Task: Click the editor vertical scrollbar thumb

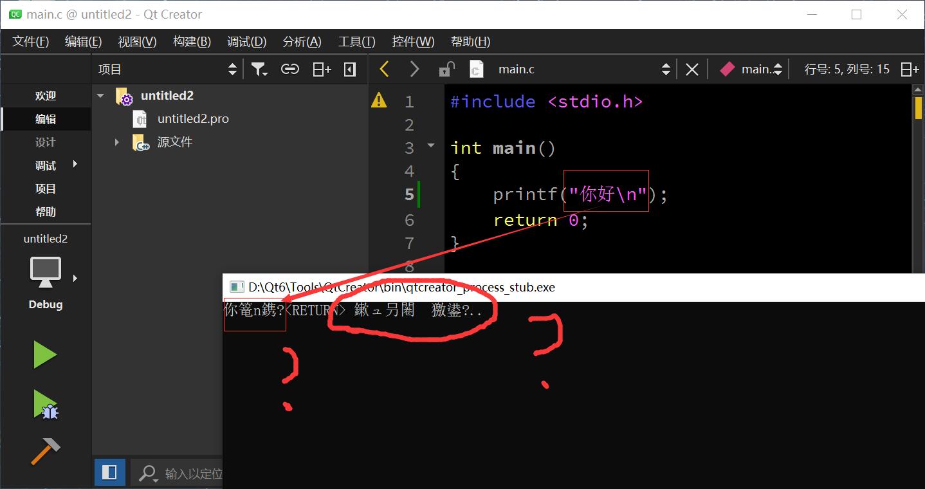Action: point(919,108)
